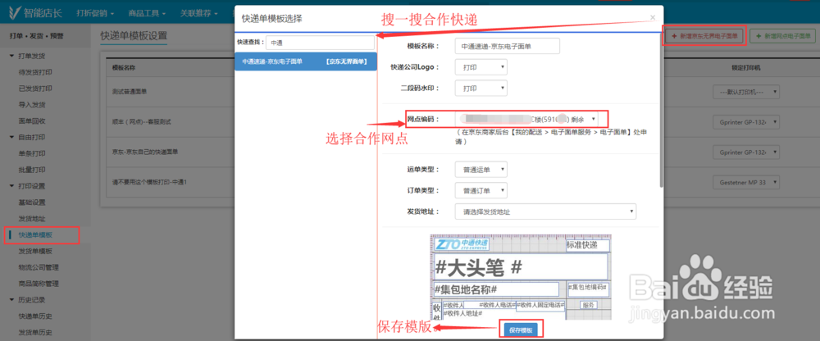Click 测试普通面单 table row name
The height and width of the screenshot is (341, 820).
point(130,92)
